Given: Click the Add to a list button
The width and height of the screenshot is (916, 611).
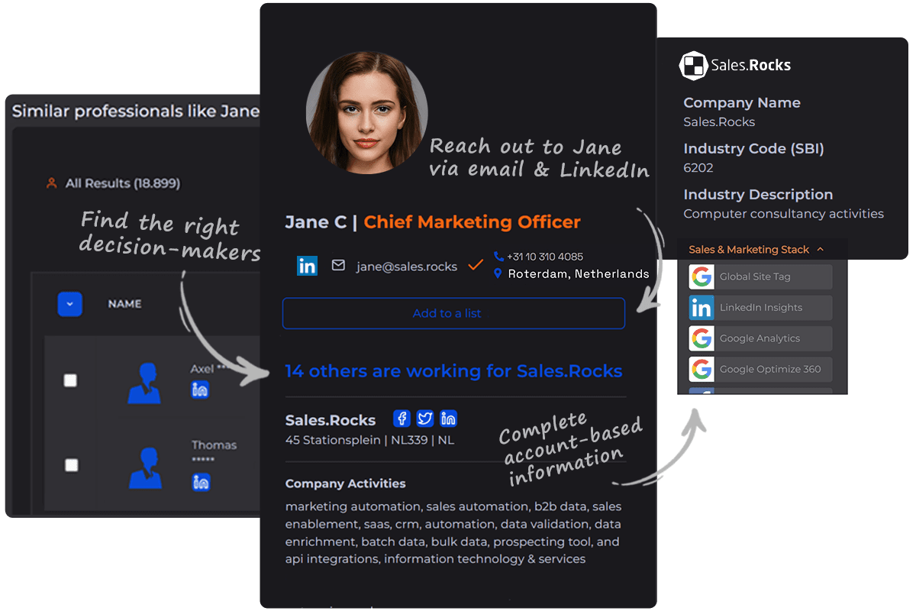Looking at the screenshot, I should pos(453,313).
